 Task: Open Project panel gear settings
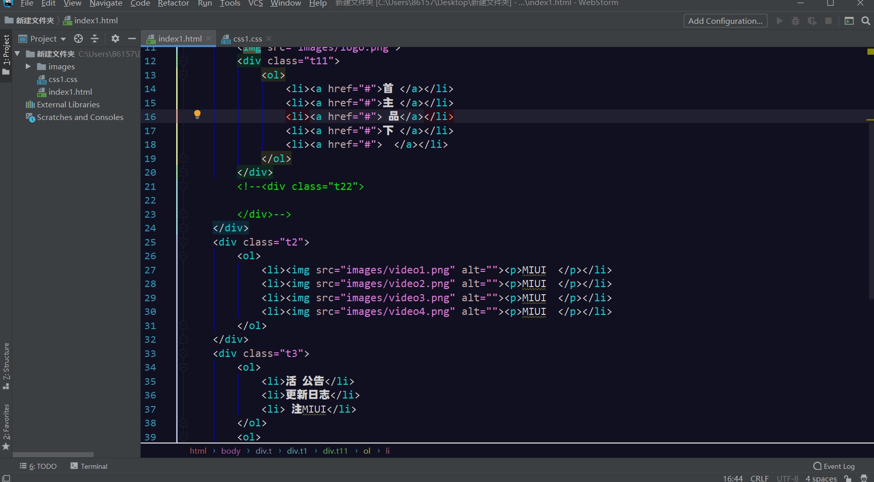click(115, 38)
